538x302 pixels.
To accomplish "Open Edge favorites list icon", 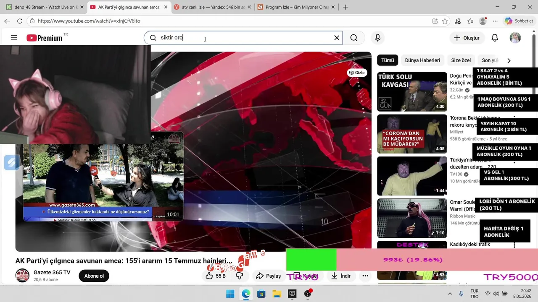I will pyautogui.click(x=470, y=21).
